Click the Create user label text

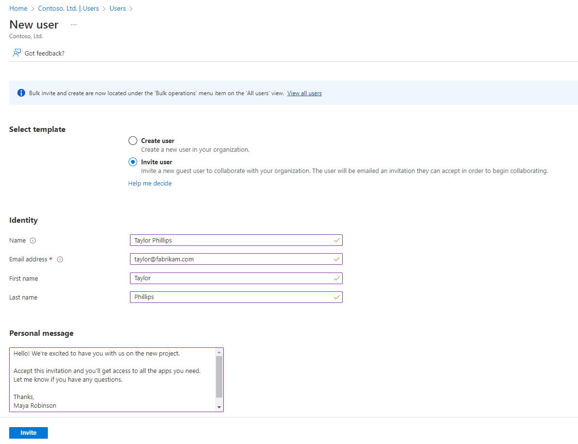[x=158, y=141]
